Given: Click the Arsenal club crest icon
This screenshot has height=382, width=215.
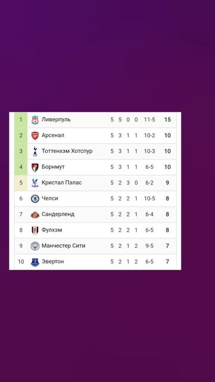Looking at the screenshot, I should [x=35, y=135].
